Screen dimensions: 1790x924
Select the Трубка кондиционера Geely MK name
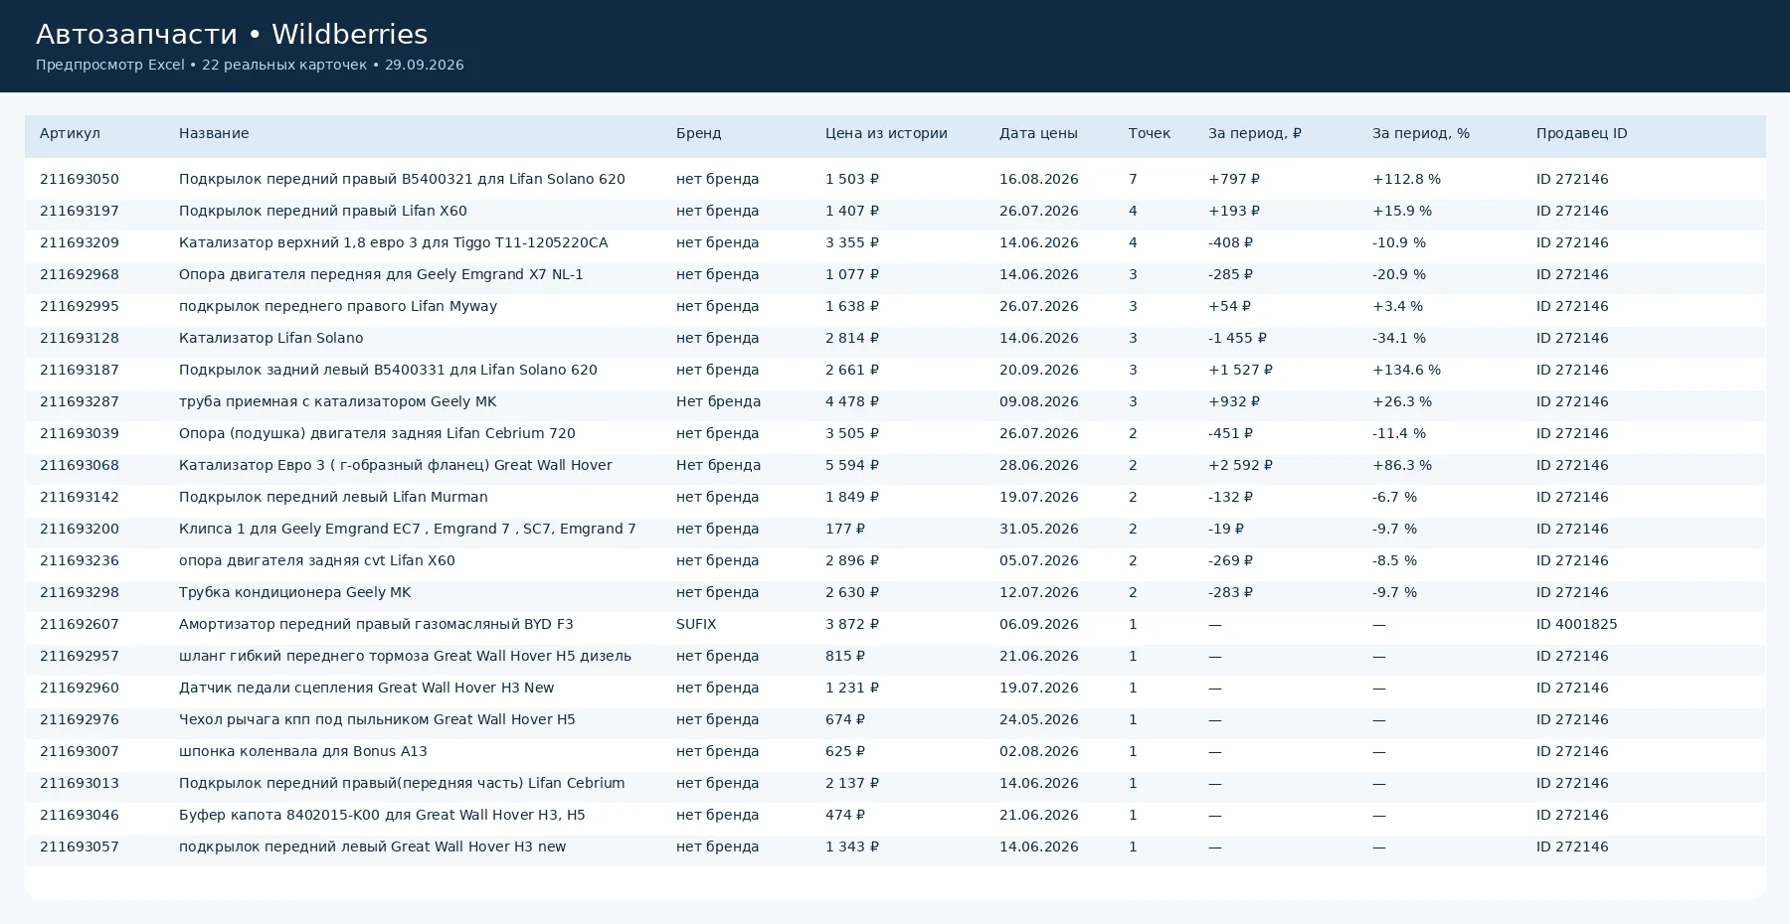(x=294, y=592)
